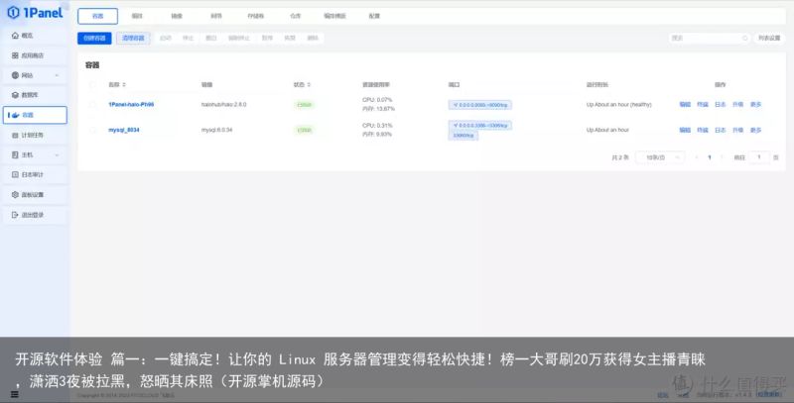Viewport: 794px width, 403px height.
Task: Expand the 网站 submenu chevron
Action: [57, 75]
